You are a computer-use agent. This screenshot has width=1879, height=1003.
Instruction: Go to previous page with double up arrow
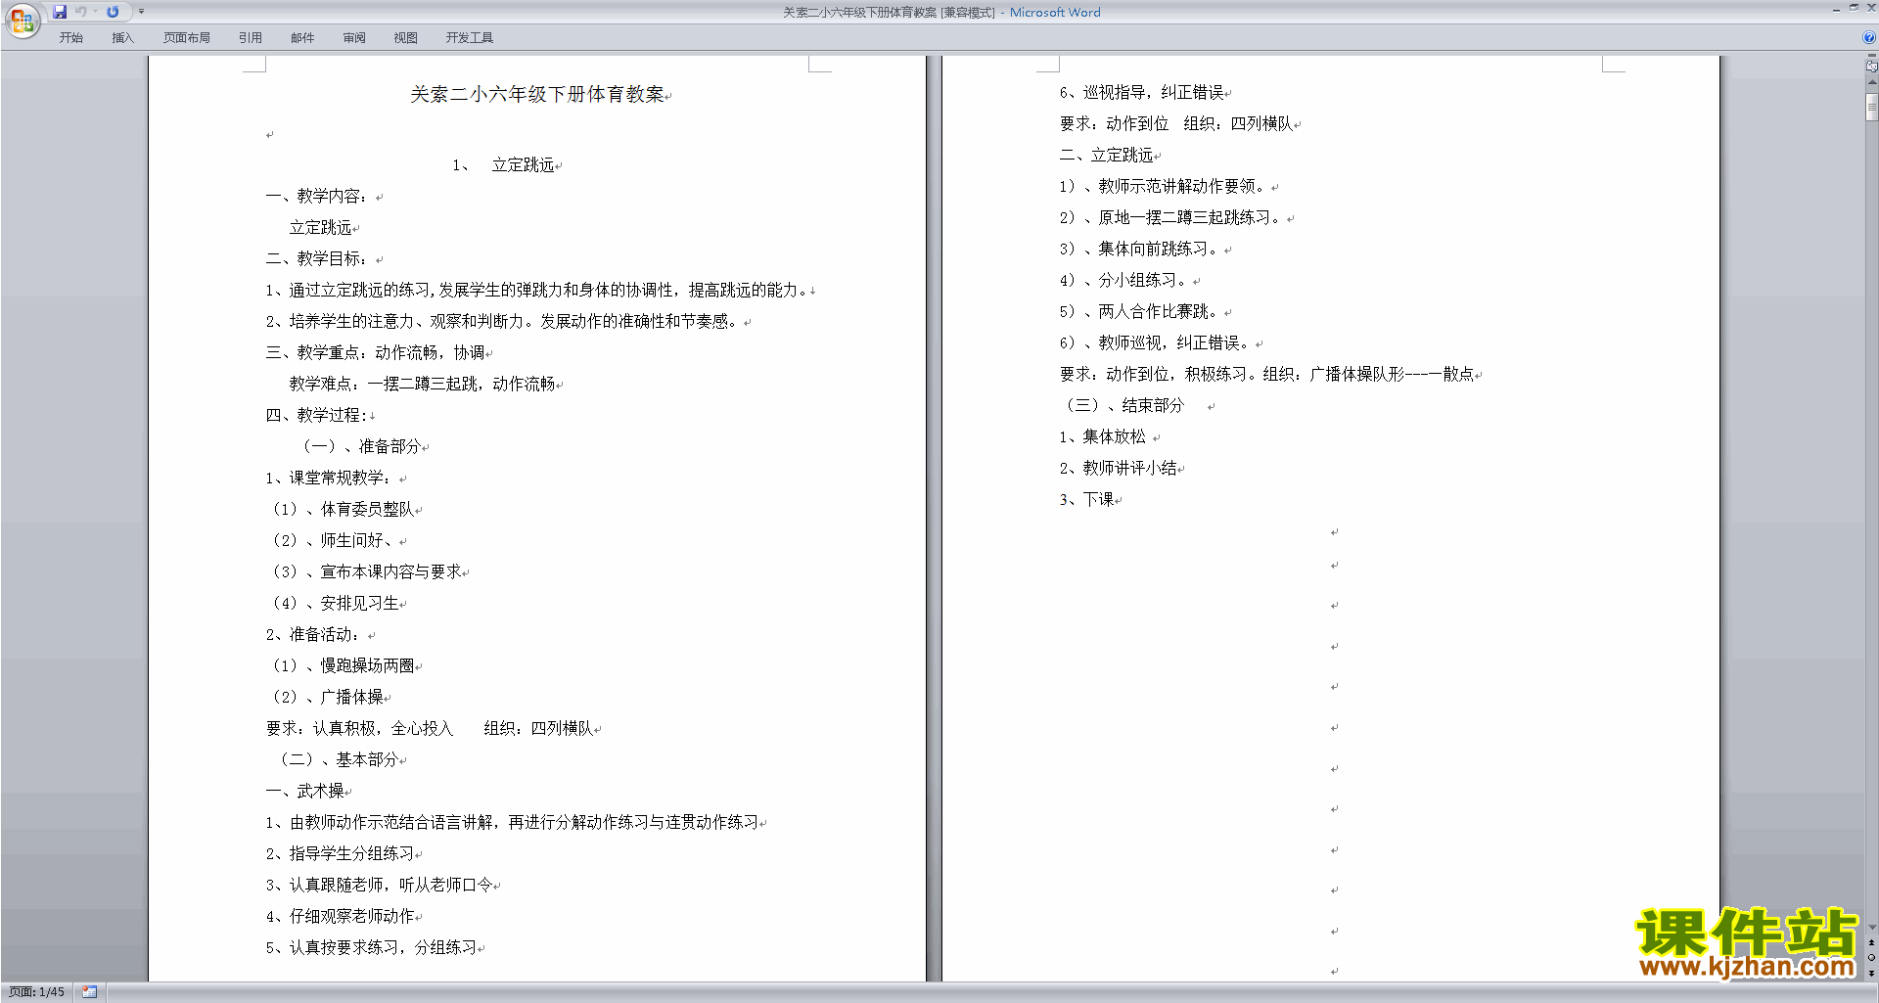tap(1871, 942)
